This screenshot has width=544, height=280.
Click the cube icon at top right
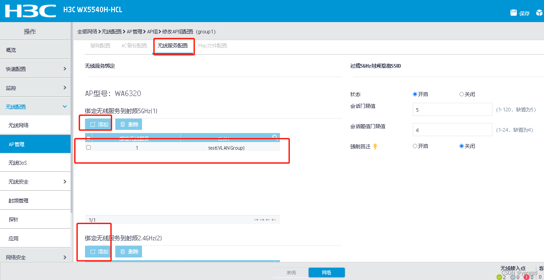(x=540, y=13)
